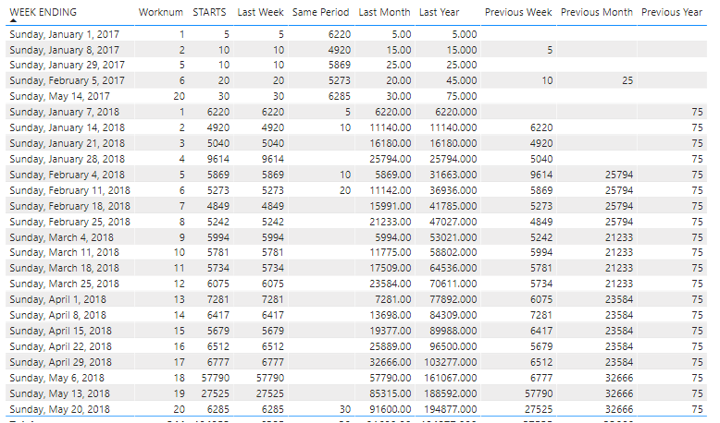Click Last Year value 53021.000

[453, 237]
